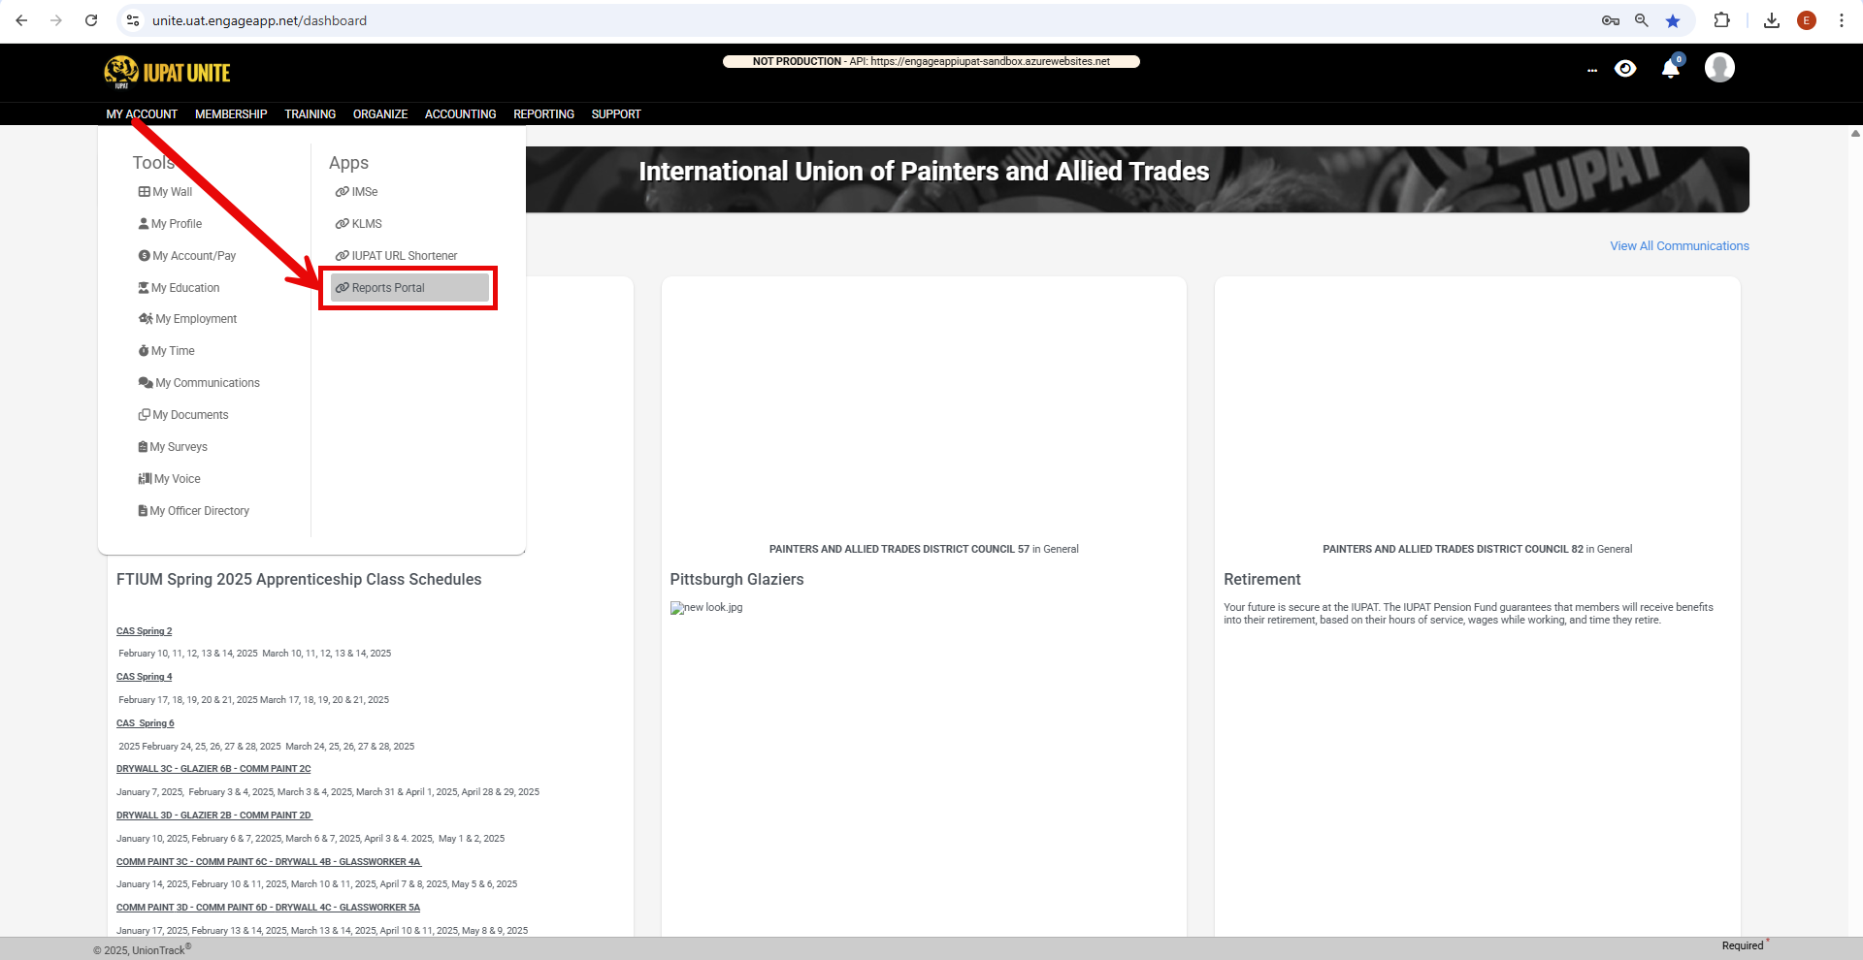
Task: Open the browser extensions puzzle icon
Action: point(1722,20)
